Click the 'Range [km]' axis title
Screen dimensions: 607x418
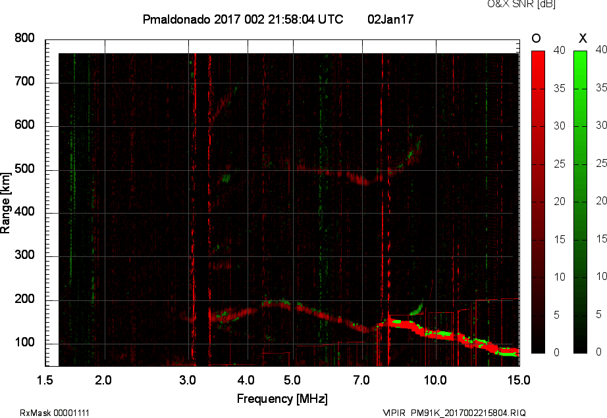point(5,203)
